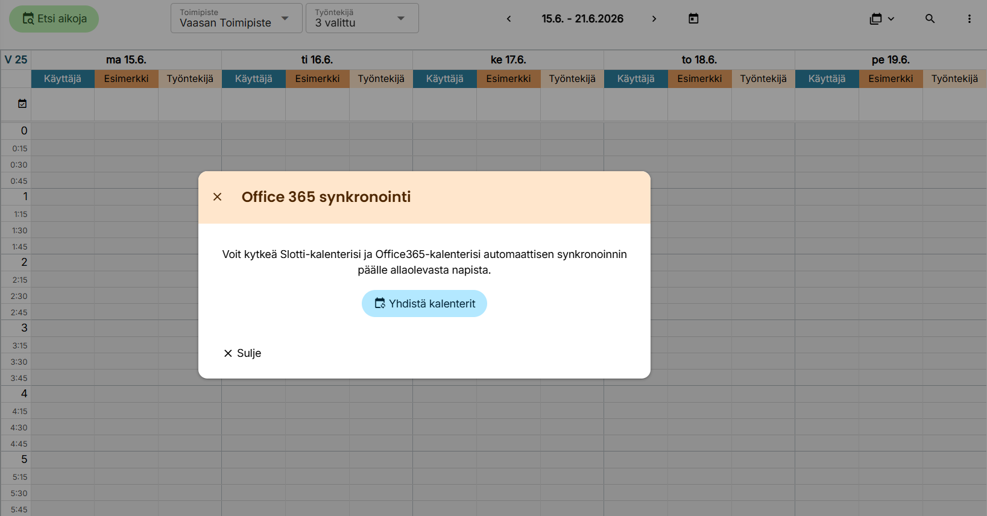This screenshot has height=516, width=987.
Task: Expand the Työntekijä selection dropdown
Action: [362, 18]
